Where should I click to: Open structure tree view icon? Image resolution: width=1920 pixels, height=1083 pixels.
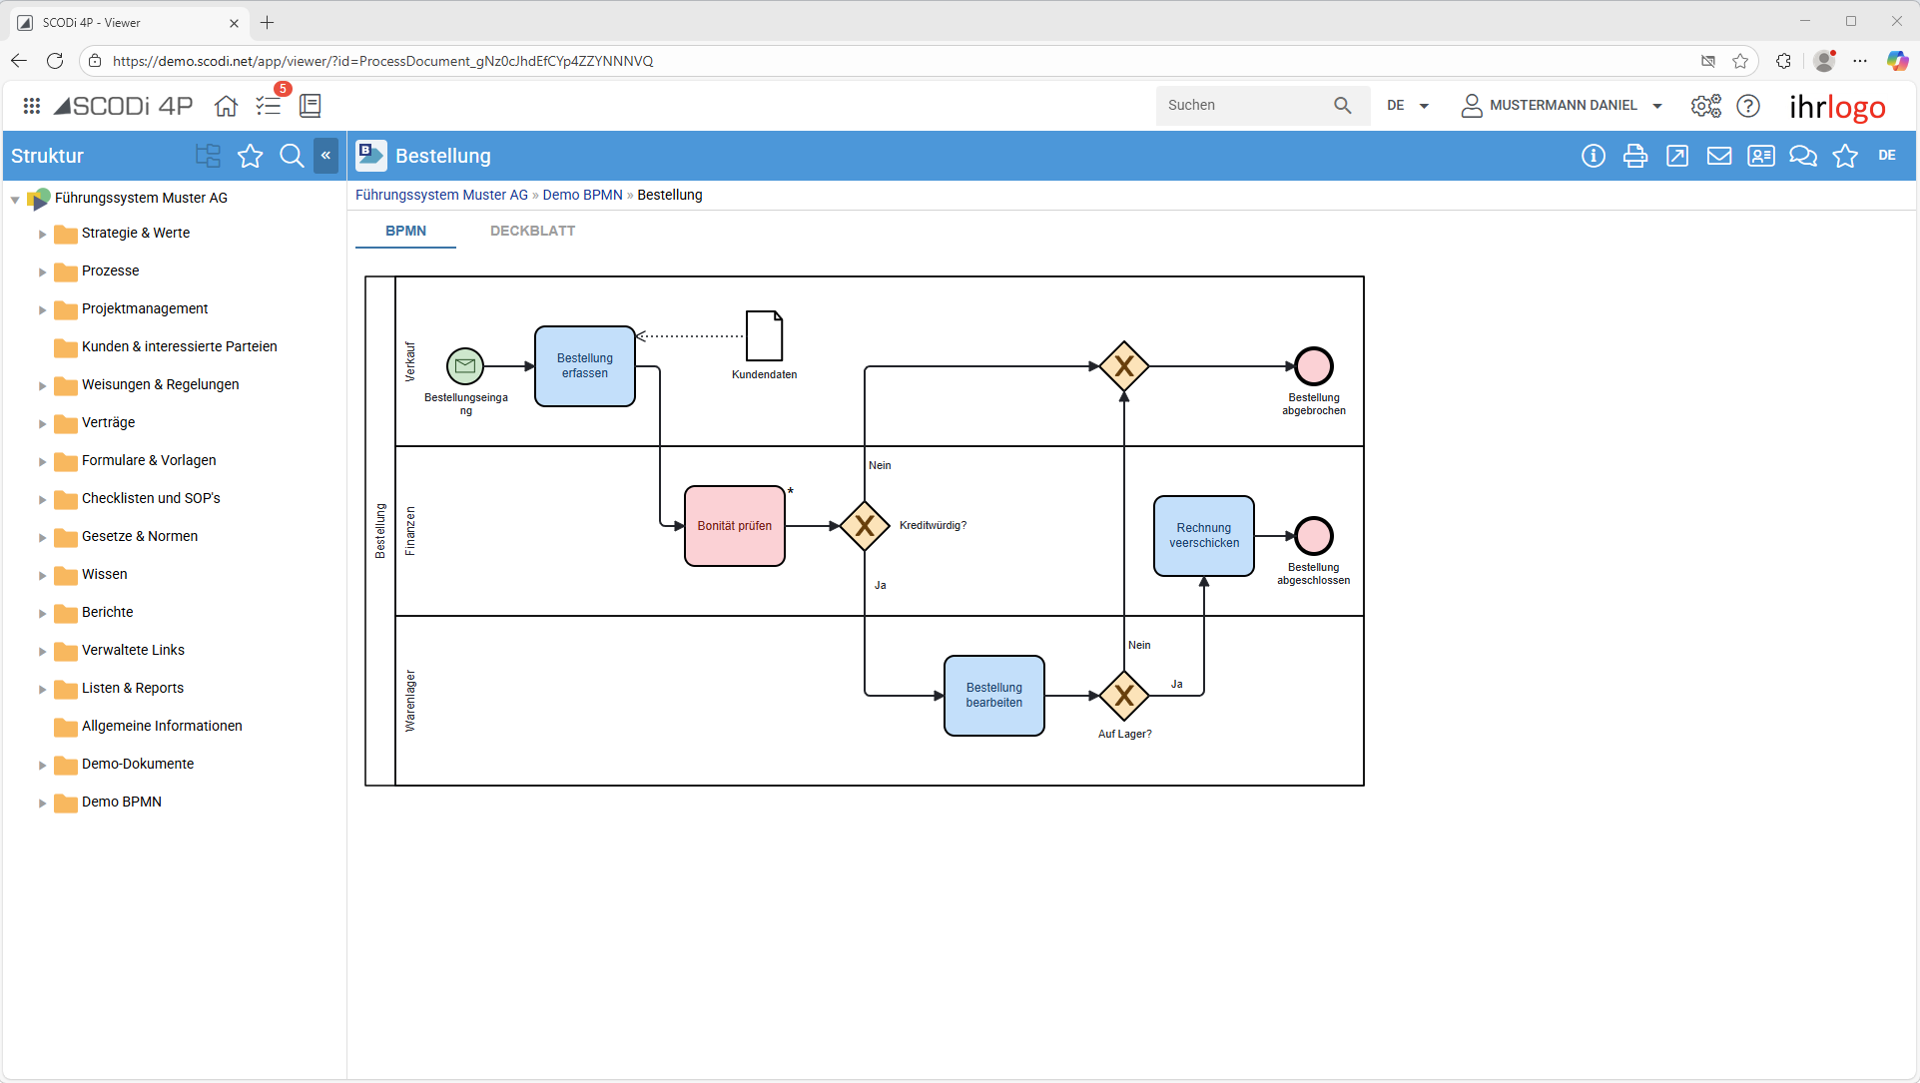tap(208, 156)
